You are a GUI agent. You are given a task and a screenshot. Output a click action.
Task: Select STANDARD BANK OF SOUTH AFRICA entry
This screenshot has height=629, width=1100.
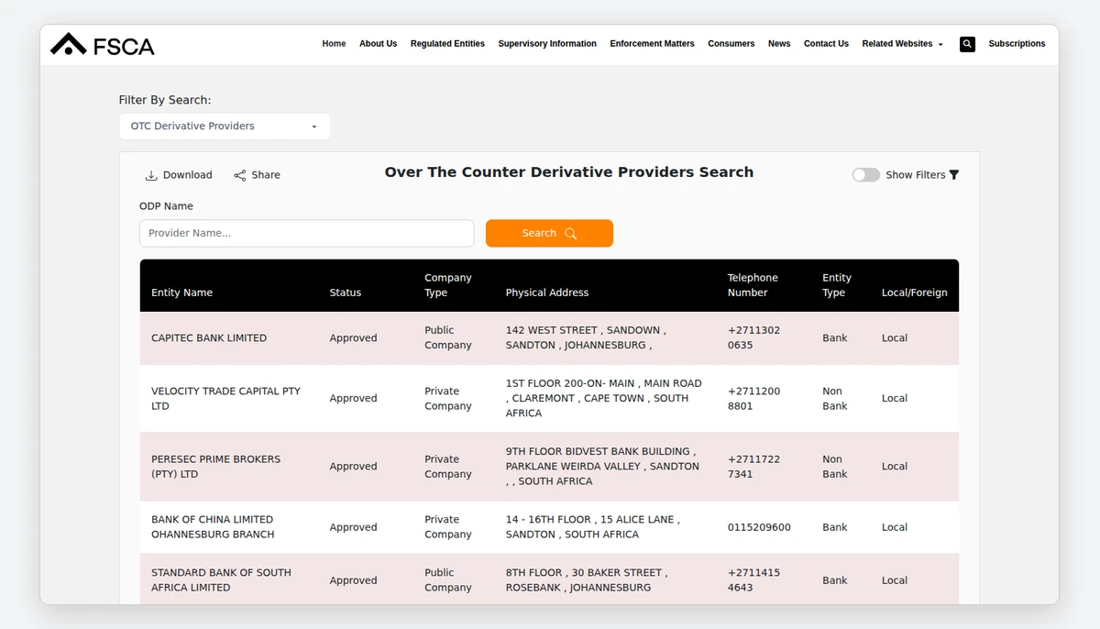(x=221, y=580)
